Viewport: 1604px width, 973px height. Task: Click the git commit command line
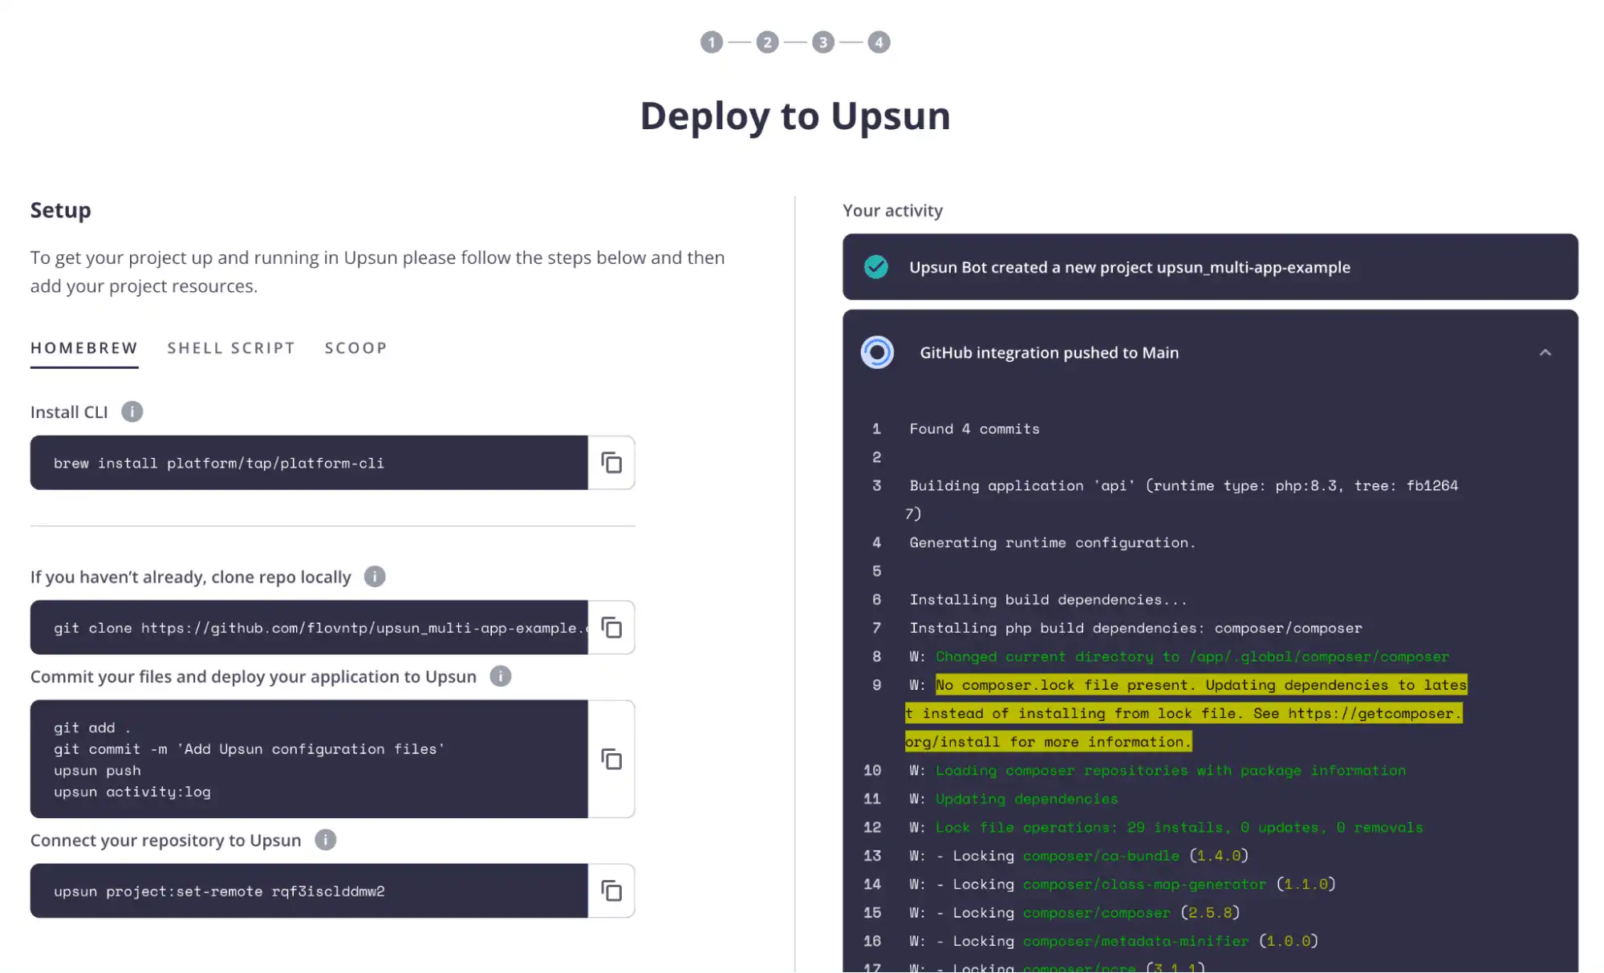[x=249, y=748]
